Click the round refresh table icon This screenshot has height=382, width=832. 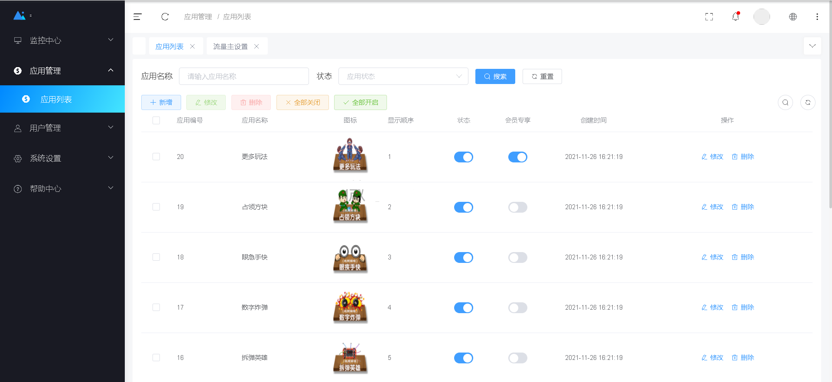808,103
